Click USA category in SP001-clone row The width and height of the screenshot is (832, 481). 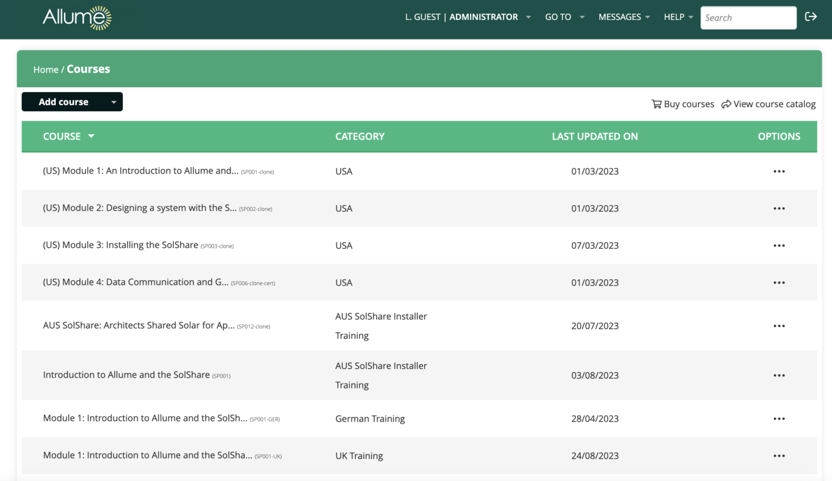[344, 172]
